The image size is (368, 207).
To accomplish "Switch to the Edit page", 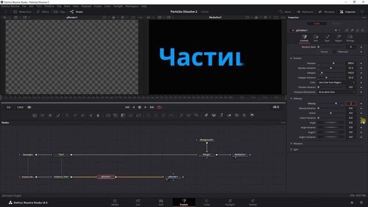I will click(161, 202).
